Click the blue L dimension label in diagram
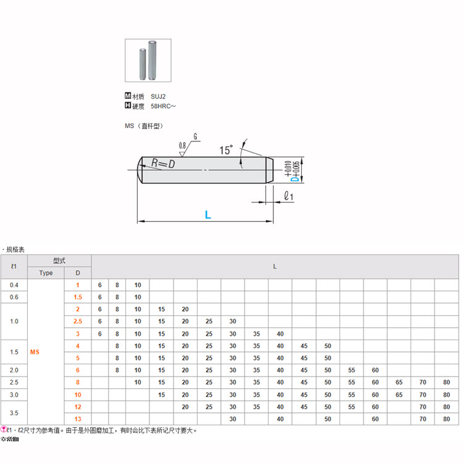The image size is (463, 463). [208, 215]
